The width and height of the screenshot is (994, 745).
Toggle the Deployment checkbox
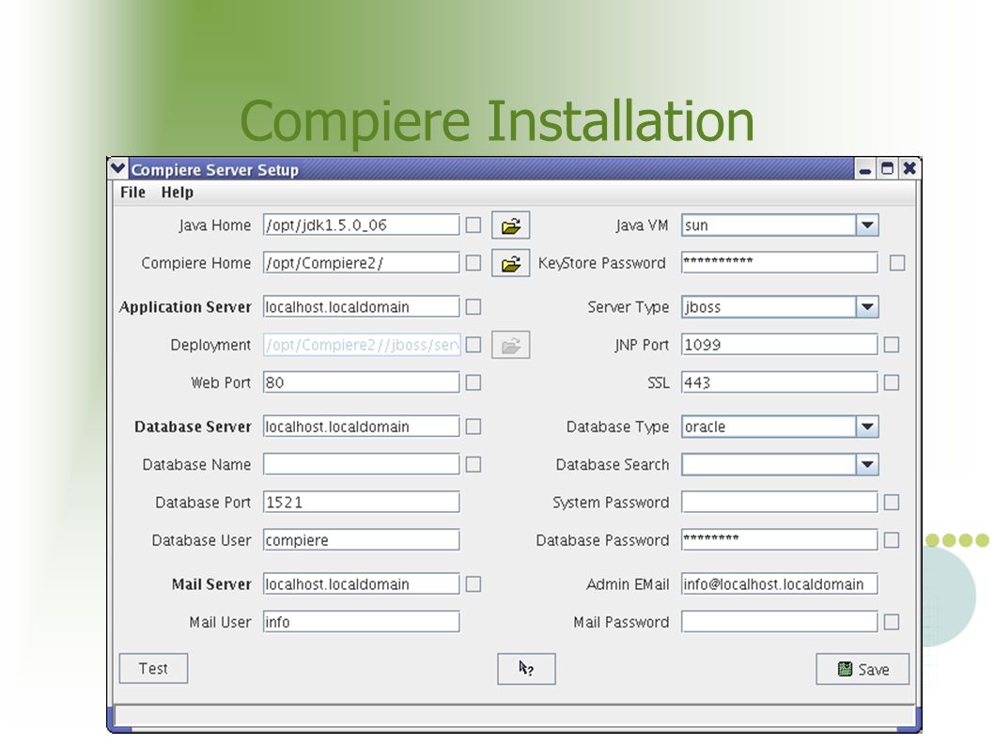click(x=473, y=345)
